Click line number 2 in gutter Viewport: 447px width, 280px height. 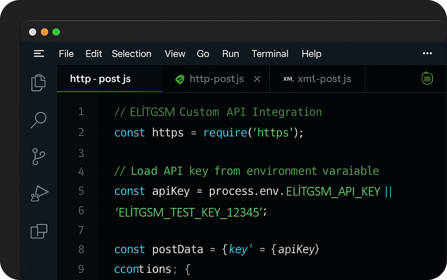click(x=81, y=132)
